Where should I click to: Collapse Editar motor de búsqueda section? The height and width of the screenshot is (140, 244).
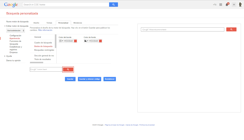click(5, 26)
